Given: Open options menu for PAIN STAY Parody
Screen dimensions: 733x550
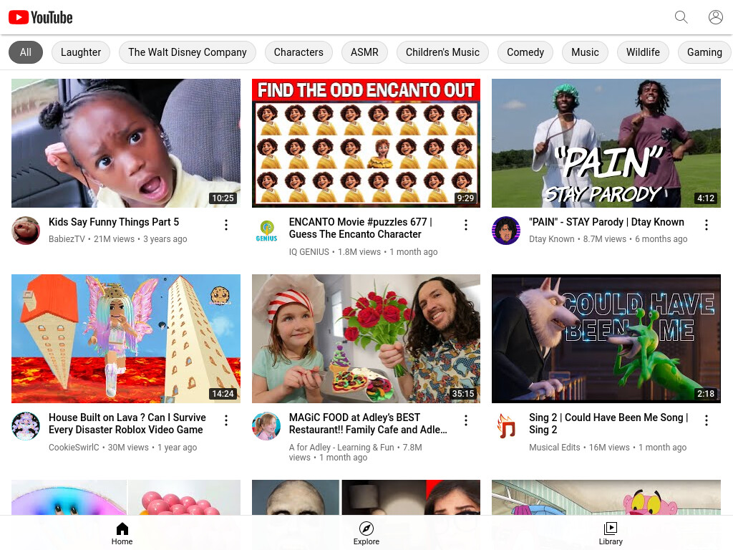Looking at the screenshot, I should pyautogui.click(x=706, y=225).
